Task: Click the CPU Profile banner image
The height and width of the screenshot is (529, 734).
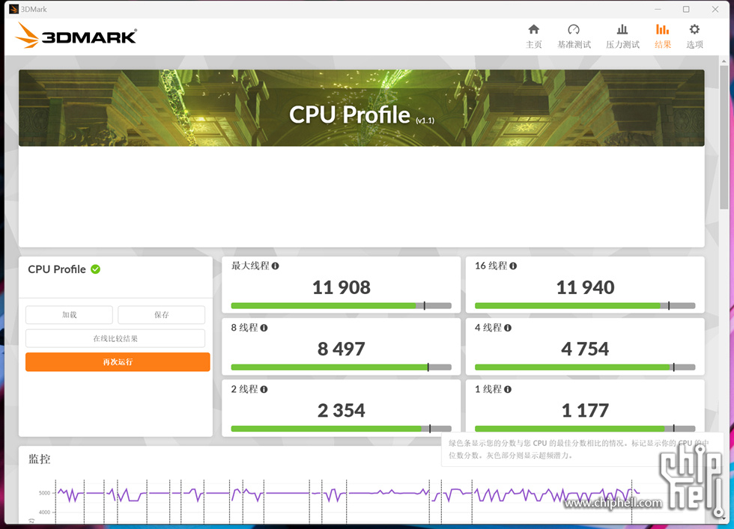Action: pyautogui.click(x=361, y=108)
